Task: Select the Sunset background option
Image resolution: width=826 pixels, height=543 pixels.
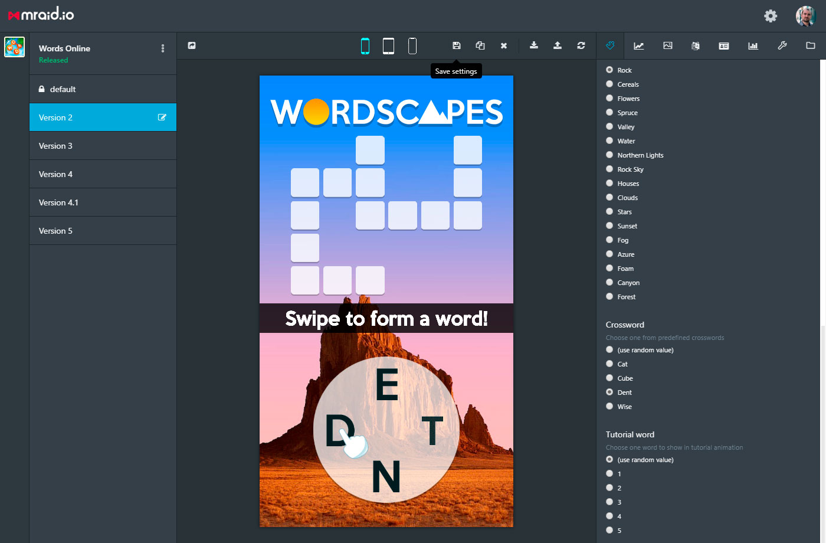Action: pyautogui.click(x=609, y=225)
